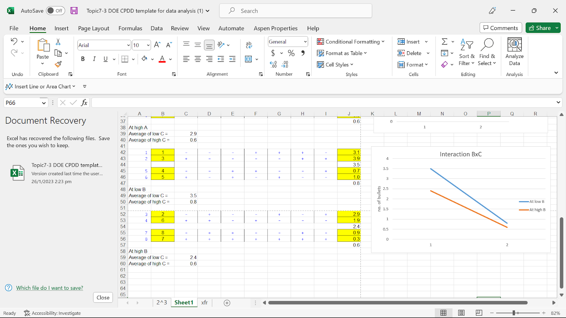Click Increase Decimal icon
566x318 pixels.
coord(273,64)
